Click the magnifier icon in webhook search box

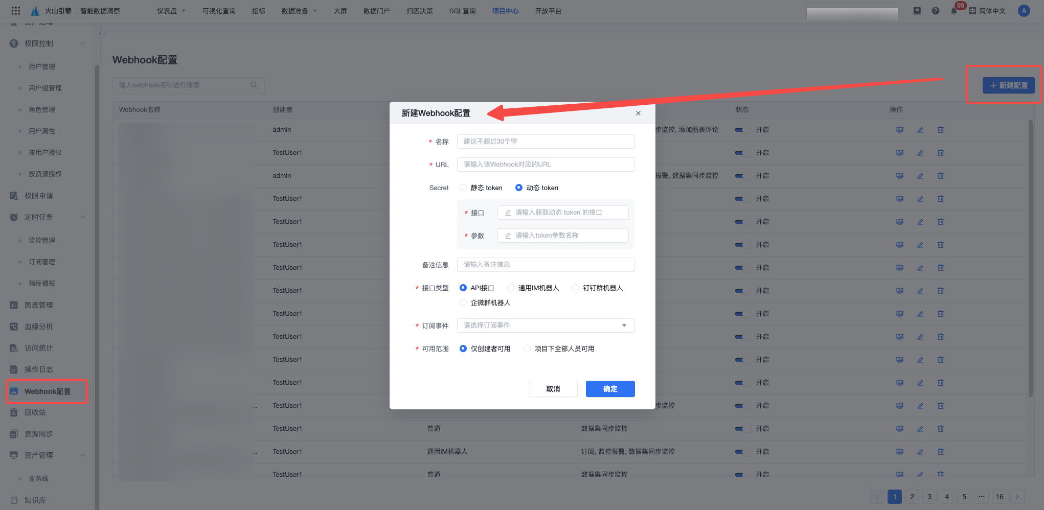[254, 85]
